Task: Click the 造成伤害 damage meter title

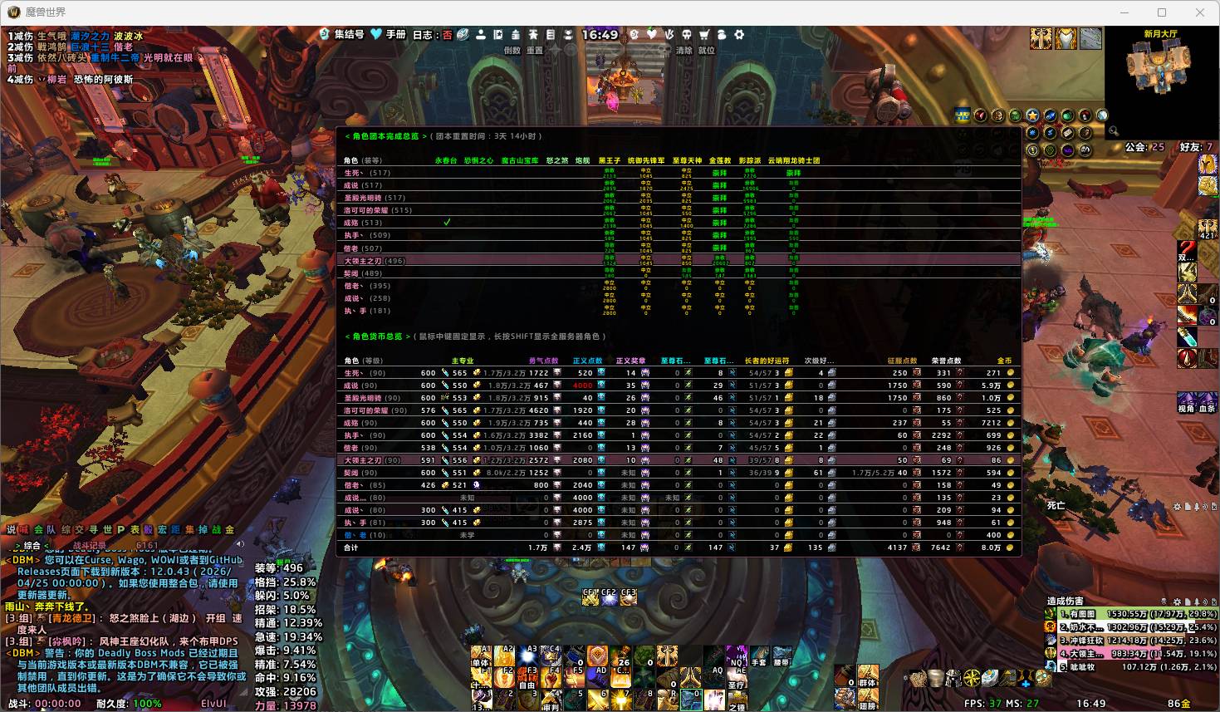Action: point(1066,601)
